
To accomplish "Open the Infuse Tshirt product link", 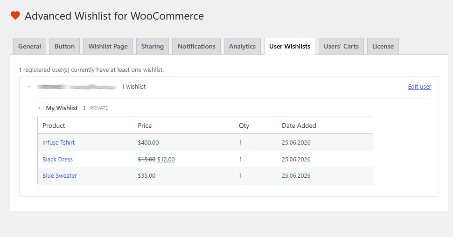I will 58,142.
